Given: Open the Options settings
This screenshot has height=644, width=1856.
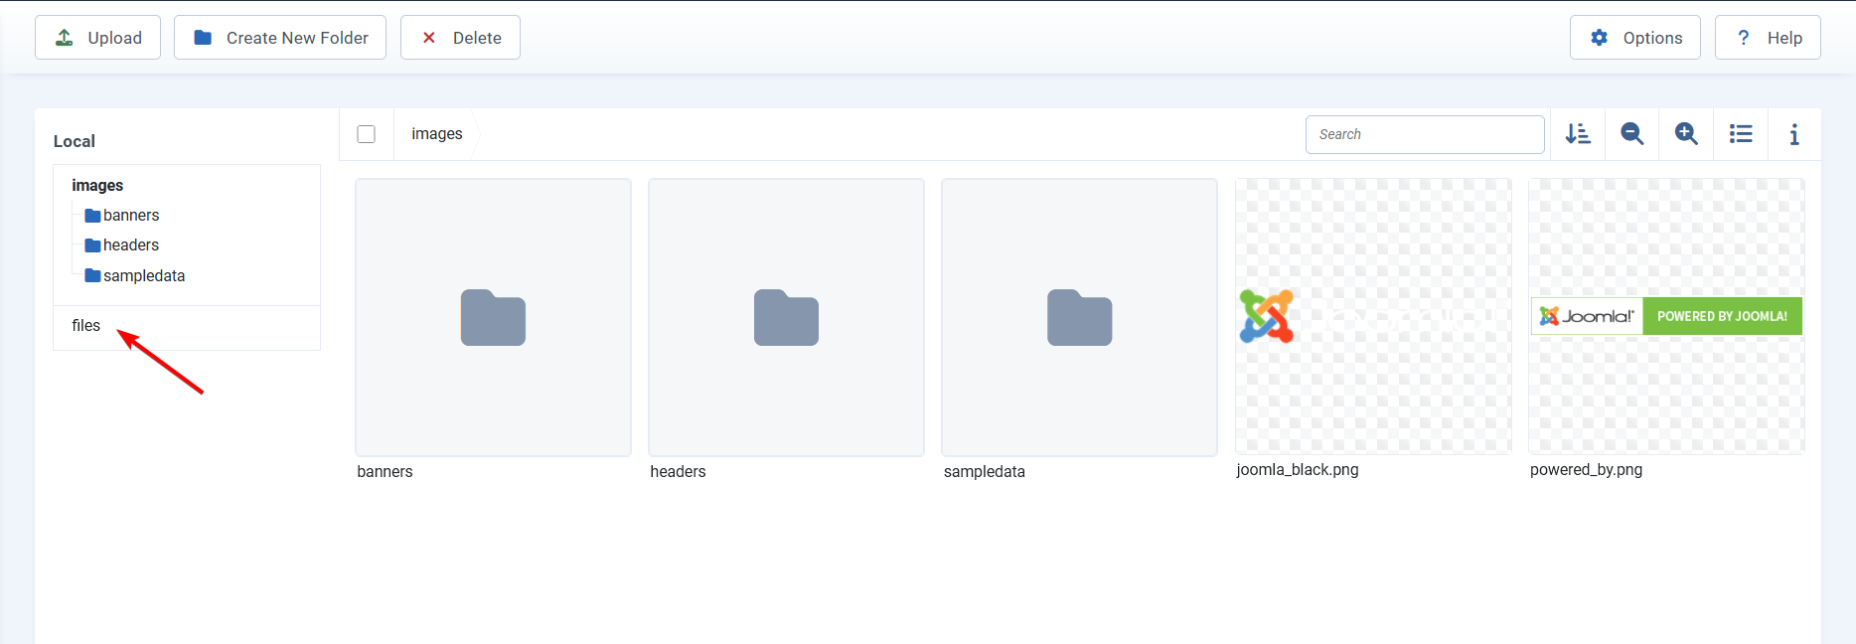Looking at the screenshot, I should 1634,38.
